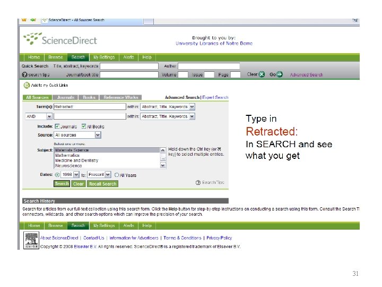Viewport: 382px width, 287px height.
Task: Open Alerts in top green bar
Action: point(128,57)
